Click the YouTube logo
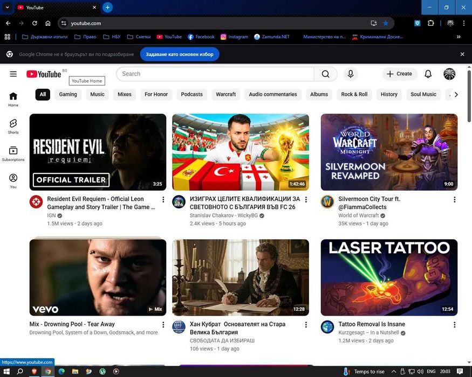The height and width of the screenshot is (377, 472). [44, 74]
